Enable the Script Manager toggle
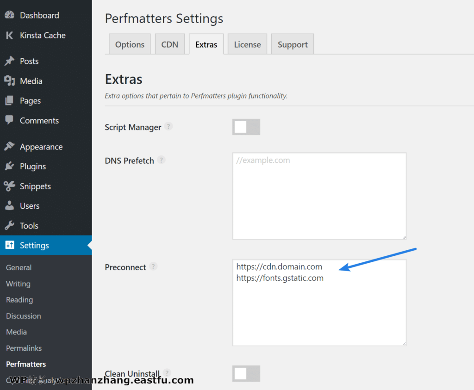474x390 pixels. [x=246, y=127]
